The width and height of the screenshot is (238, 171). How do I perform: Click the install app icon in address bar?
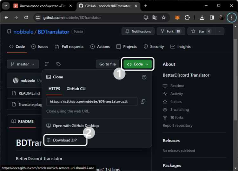[x=146, y=17]
